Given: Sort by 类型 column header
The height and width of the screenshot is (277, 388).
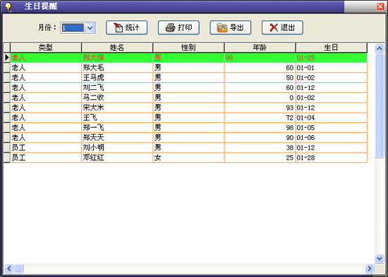Looking at the screenshot, I should click(46, 47).
